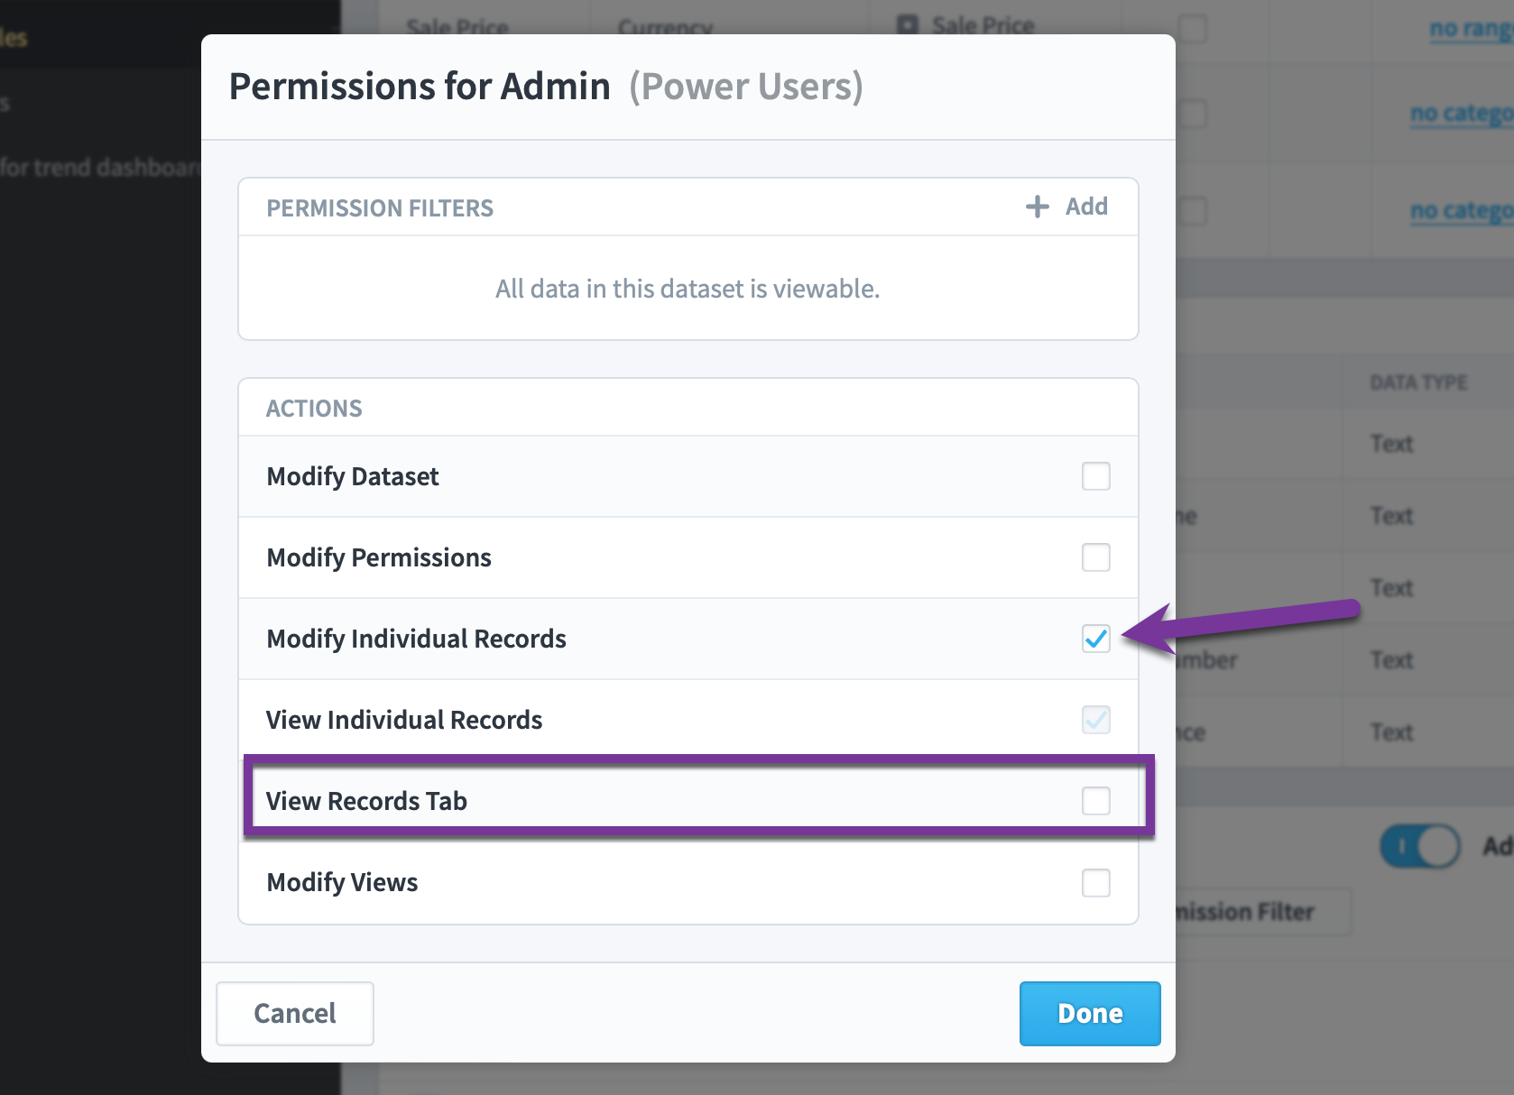Click View Individual Records checkbox
This screenshot has width=1514, height=1095.
pos(1096,720)
